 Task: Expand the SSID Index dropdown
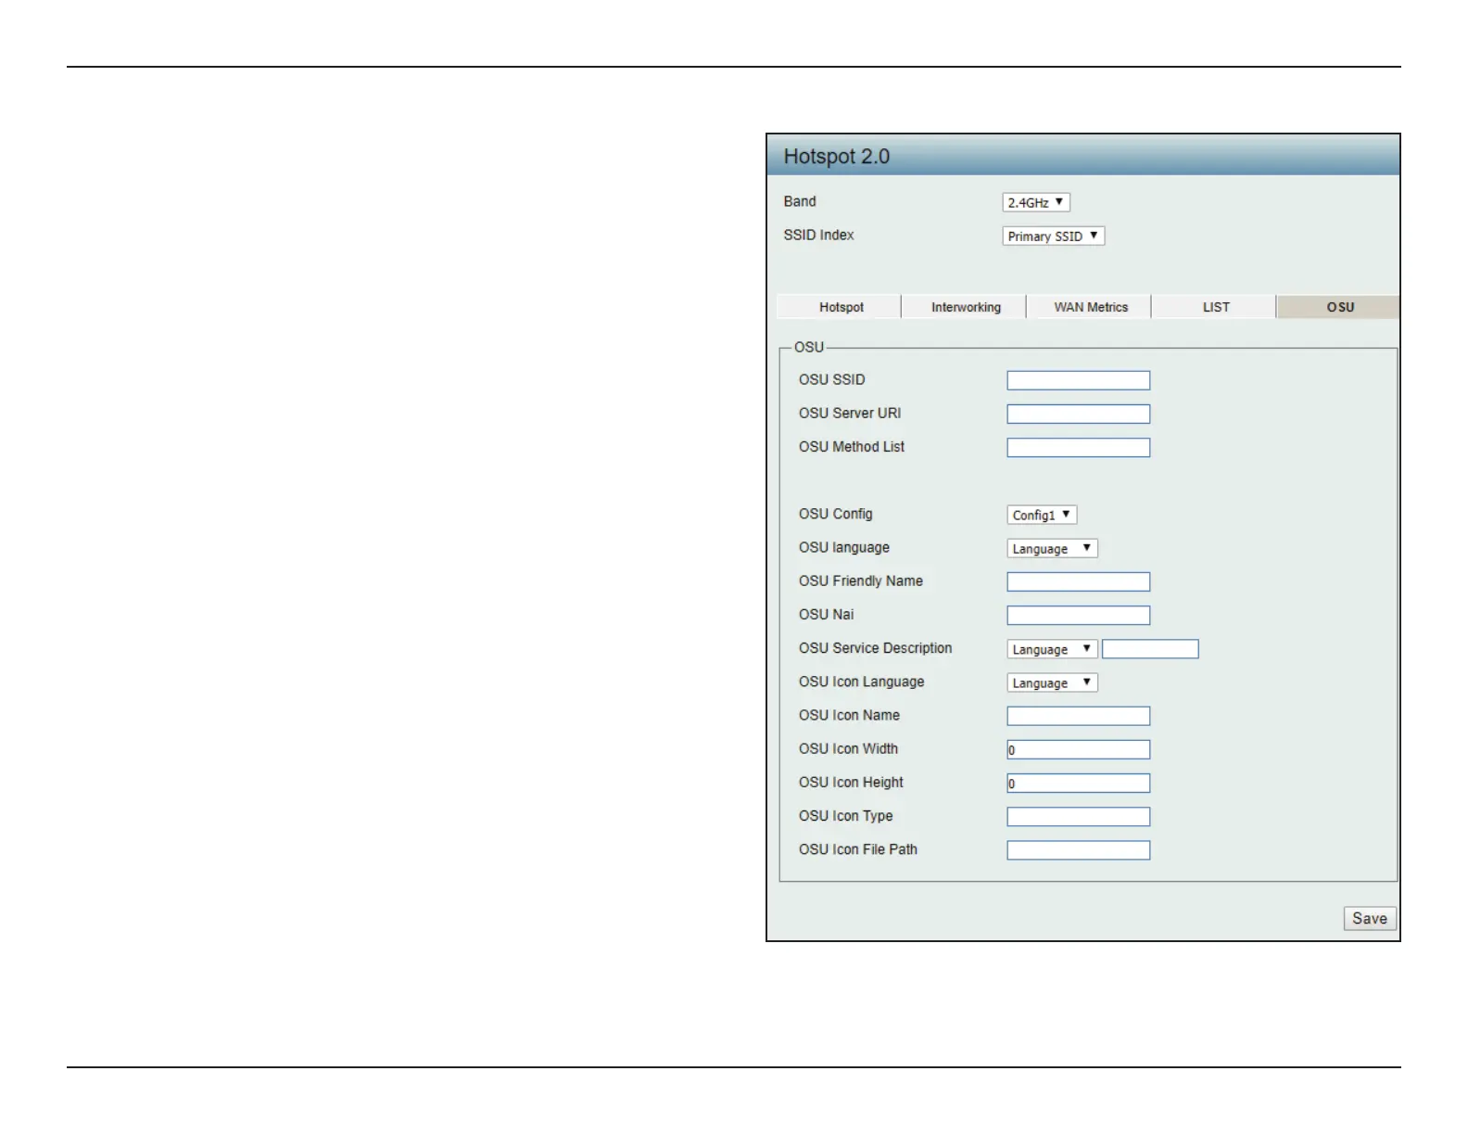tap(1053, 236)
